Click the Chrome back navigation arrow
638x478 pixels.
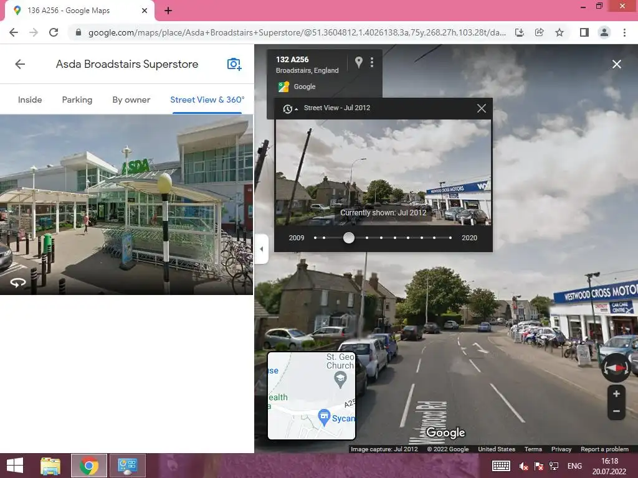(x=14, y=32)
